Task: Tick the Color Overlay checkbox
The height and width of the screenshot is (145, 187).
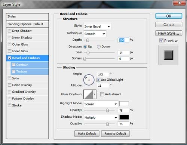Action: [x=9, y=85]
